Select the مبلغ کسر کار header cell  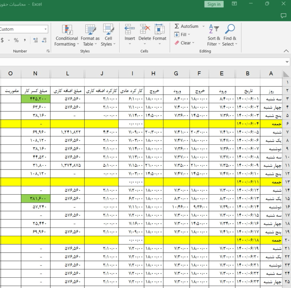tap(36, 91)
